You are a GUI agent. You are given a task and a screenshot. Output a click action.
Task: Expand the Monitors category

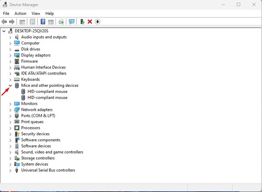tap(10, 104)
